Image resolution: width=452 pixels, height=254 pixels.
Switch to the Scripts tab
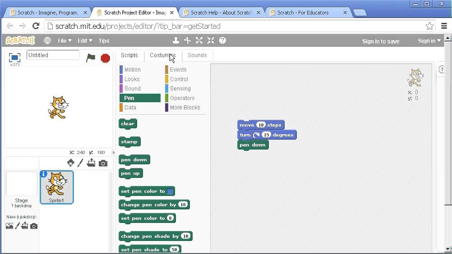point(129,55)
